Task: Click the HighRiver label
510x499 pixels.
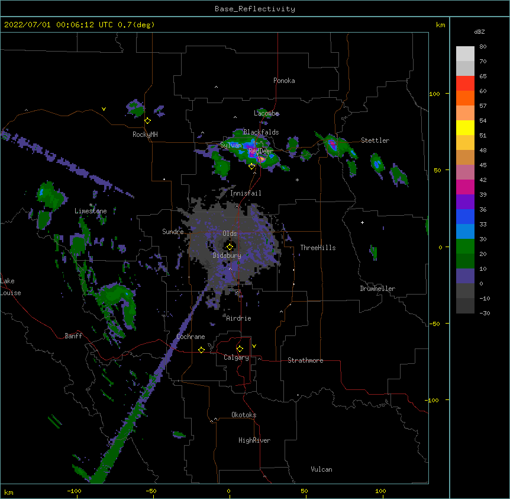Action: (254, 440)
